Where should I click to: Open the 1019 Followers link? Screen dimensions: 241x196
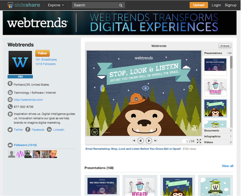click(x=46, y=64)
